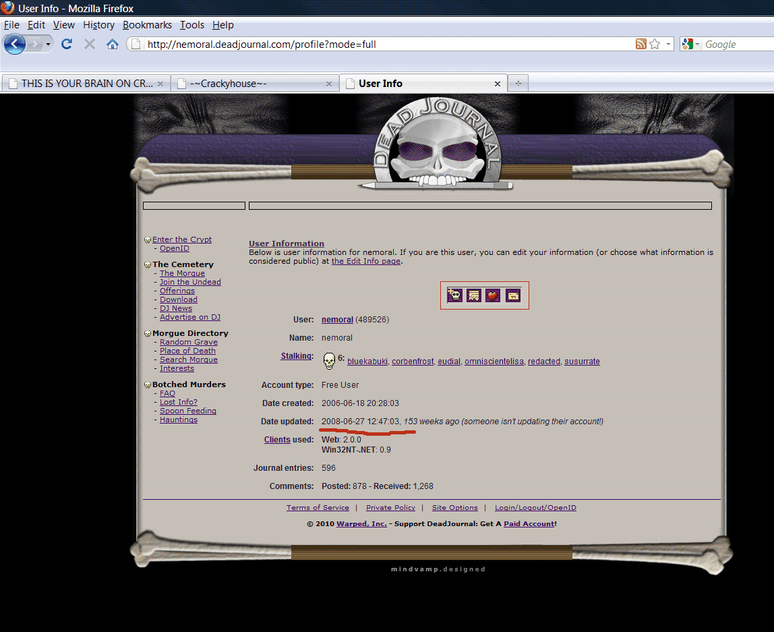The width and height of the screenshot is (774, 632).
Task: Click the Firefox logo in the title bar
Action: pos(8,8)
